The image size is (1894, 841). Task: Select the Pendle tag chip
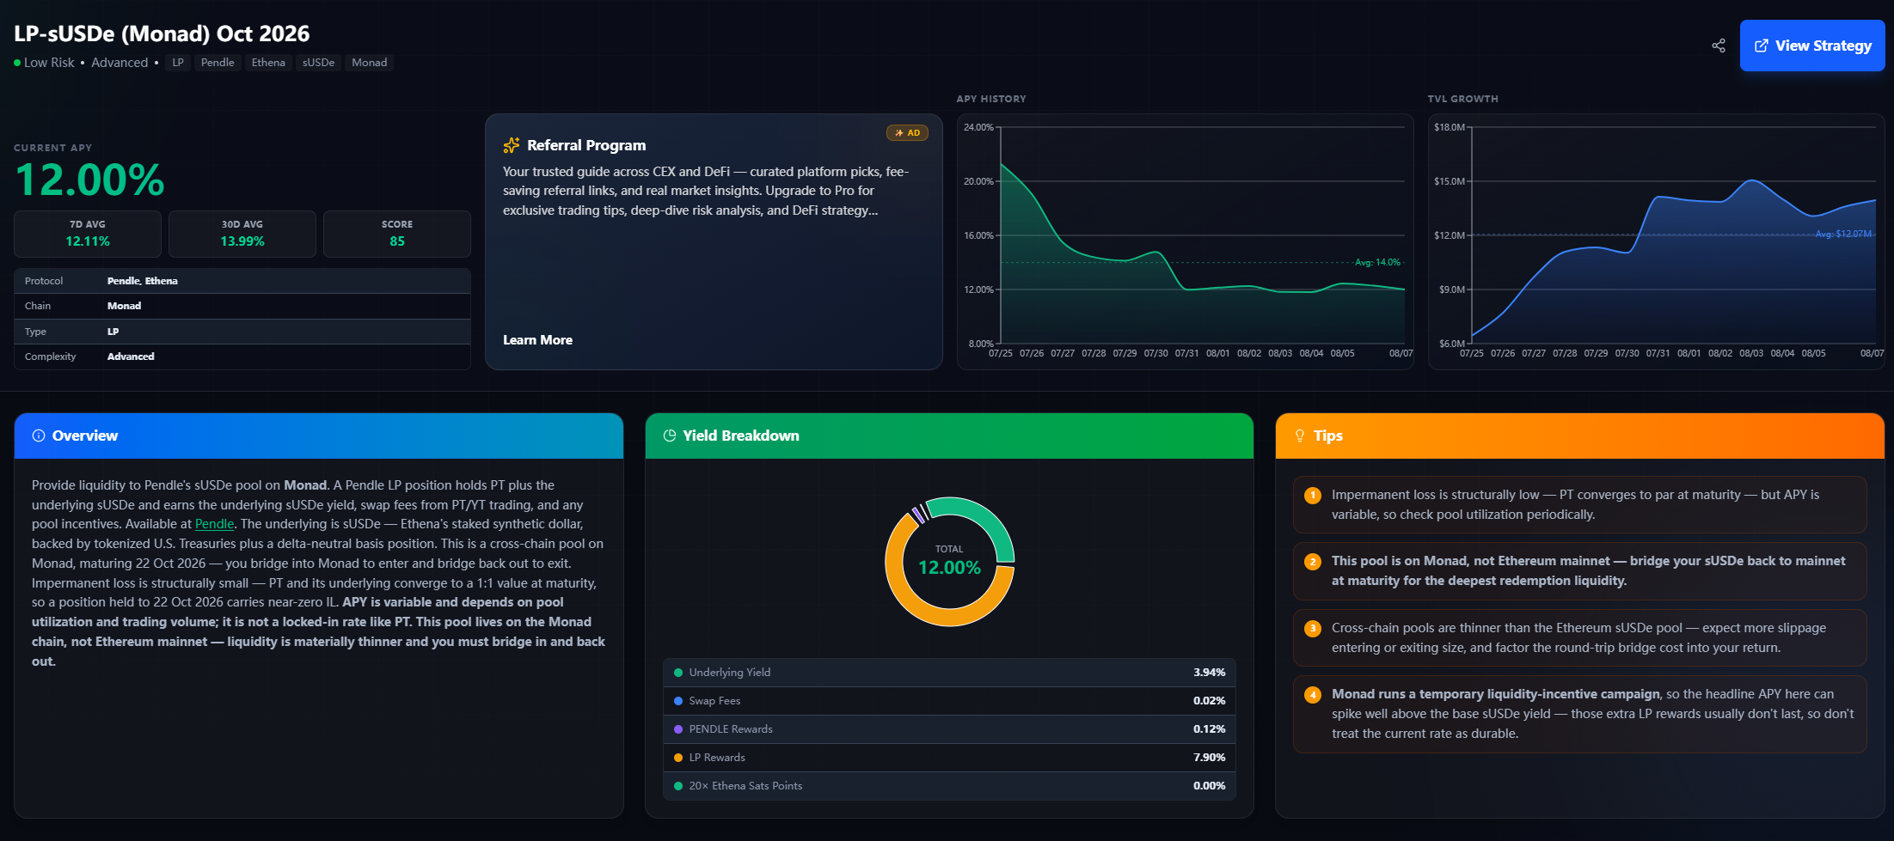point(218,63)
